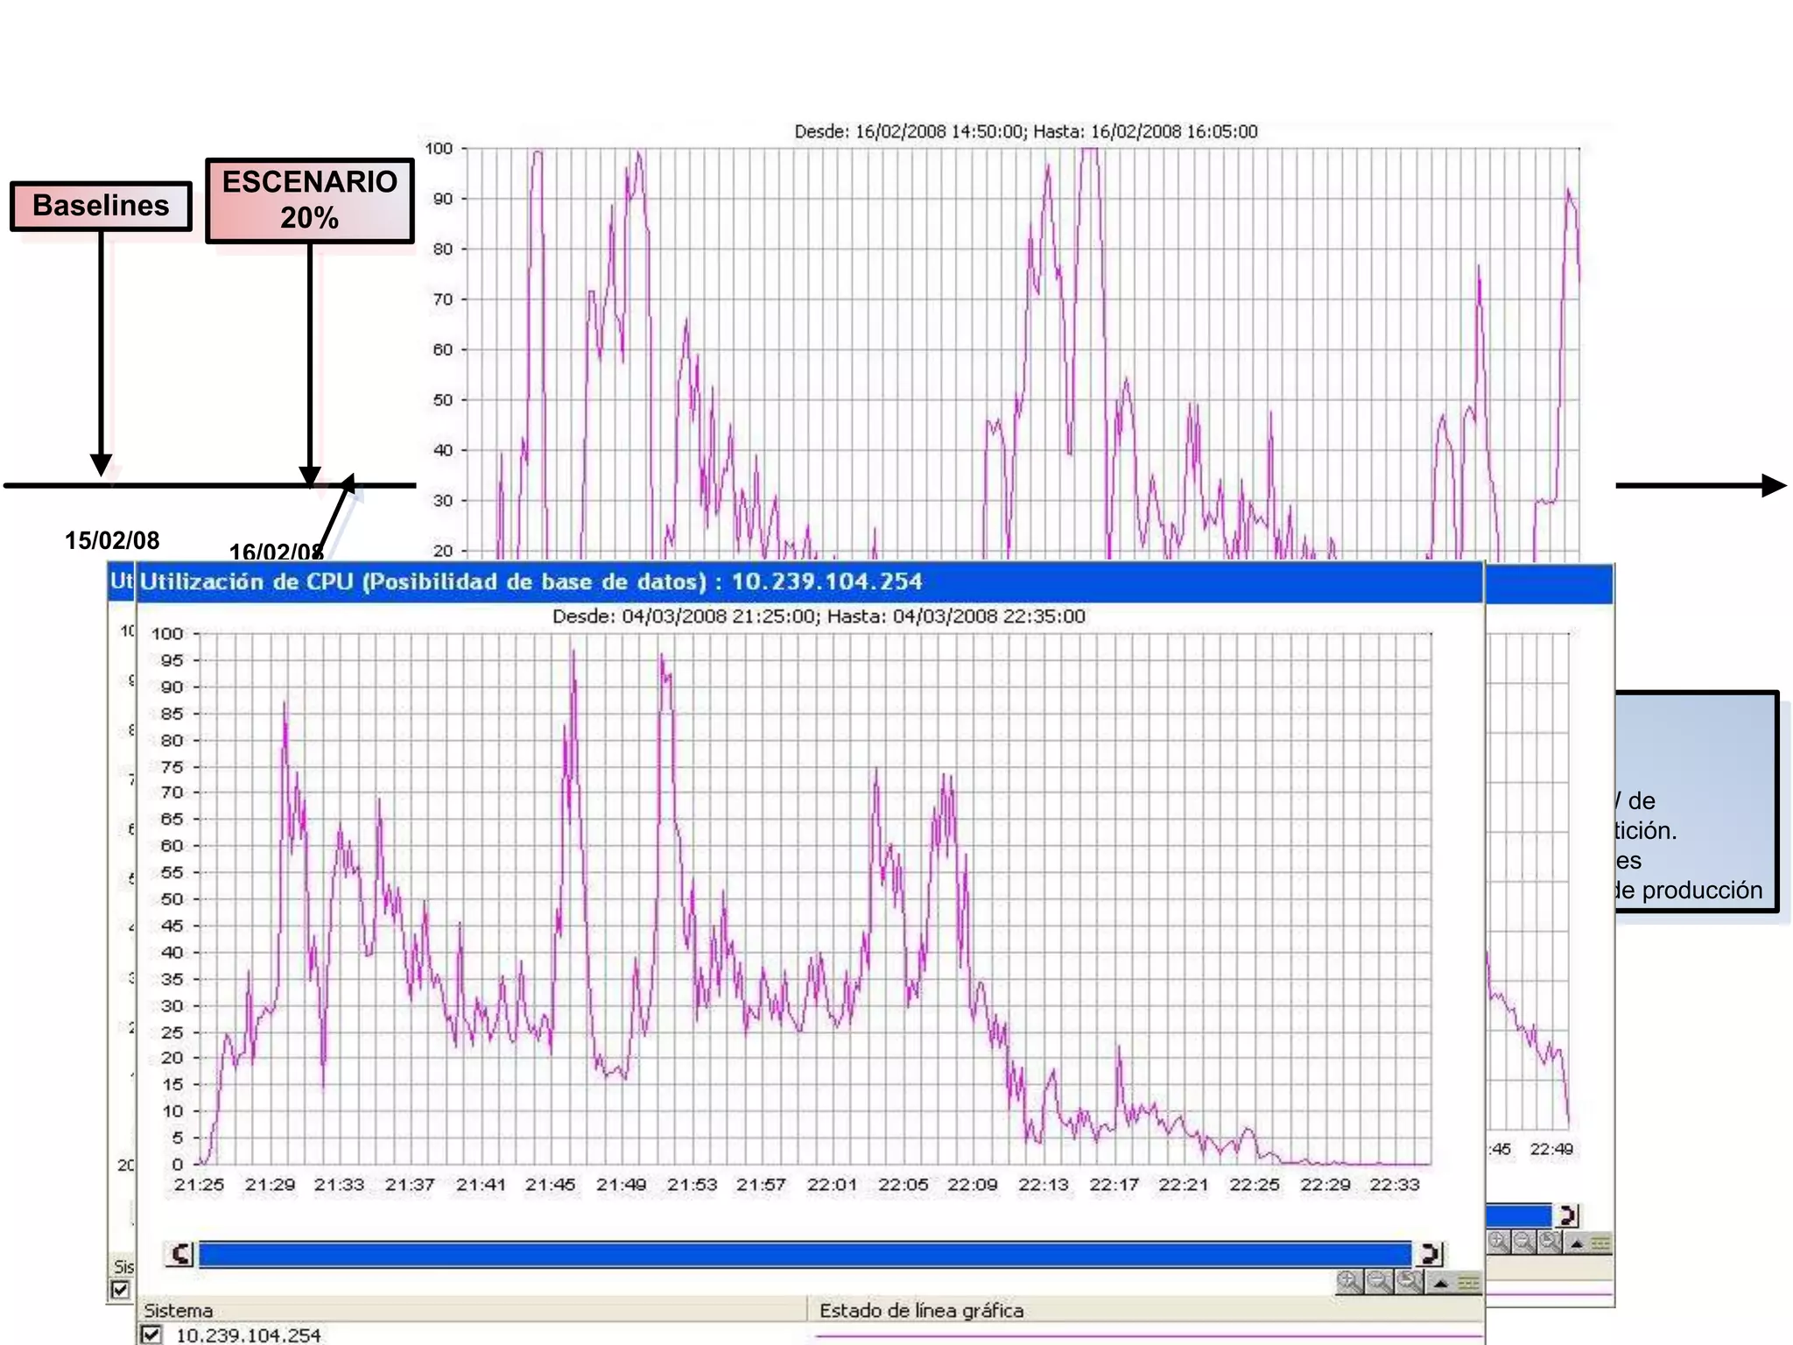This screenshot has height=1345, width=1793.
Task: Click the legend lines icon in front window
Action: coord(1468,1284)
